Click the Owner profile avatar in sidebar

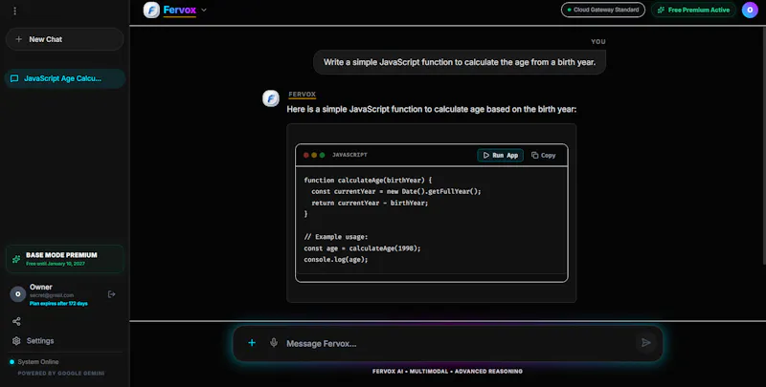coord(18,294)
